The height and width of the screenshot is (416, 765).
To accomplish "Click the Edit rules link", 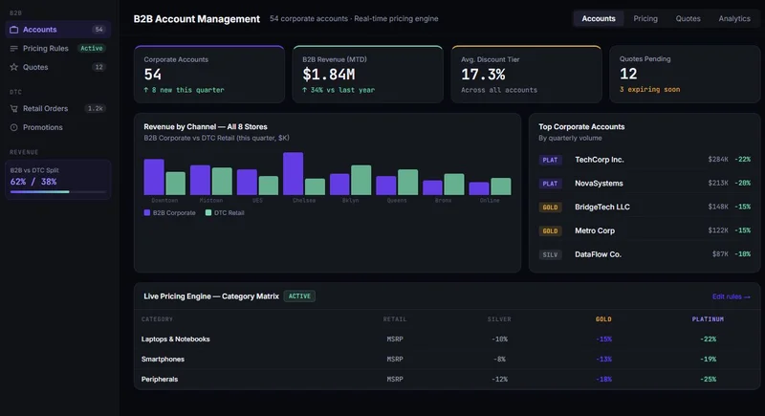I will coord(731,296).
